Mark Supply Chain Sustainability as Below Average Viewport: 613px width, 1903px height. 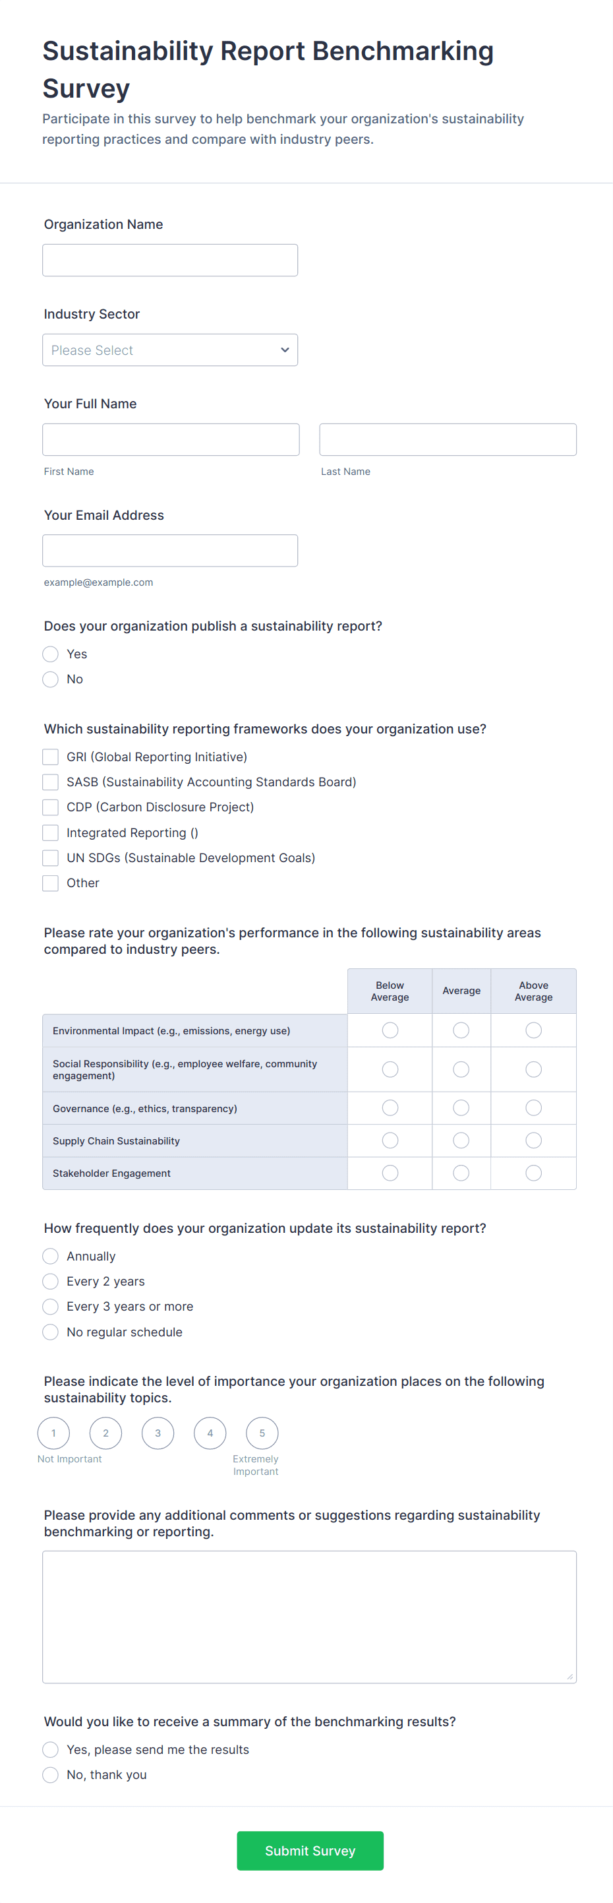click(390, 1140)
